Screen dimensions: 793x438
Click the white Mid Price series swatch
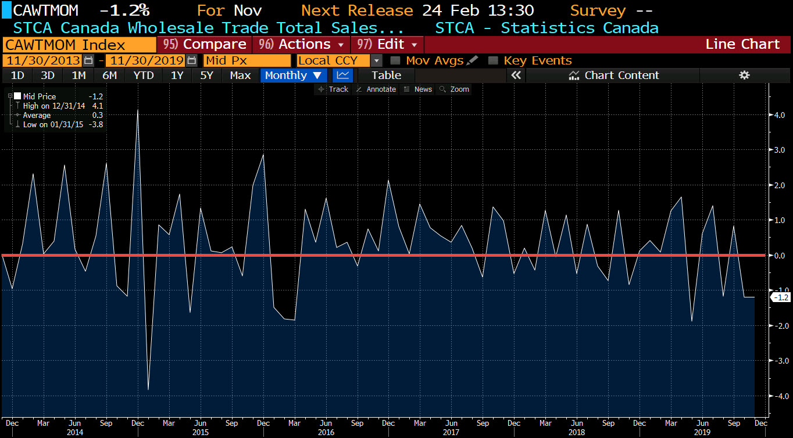[x=17, y=96]
